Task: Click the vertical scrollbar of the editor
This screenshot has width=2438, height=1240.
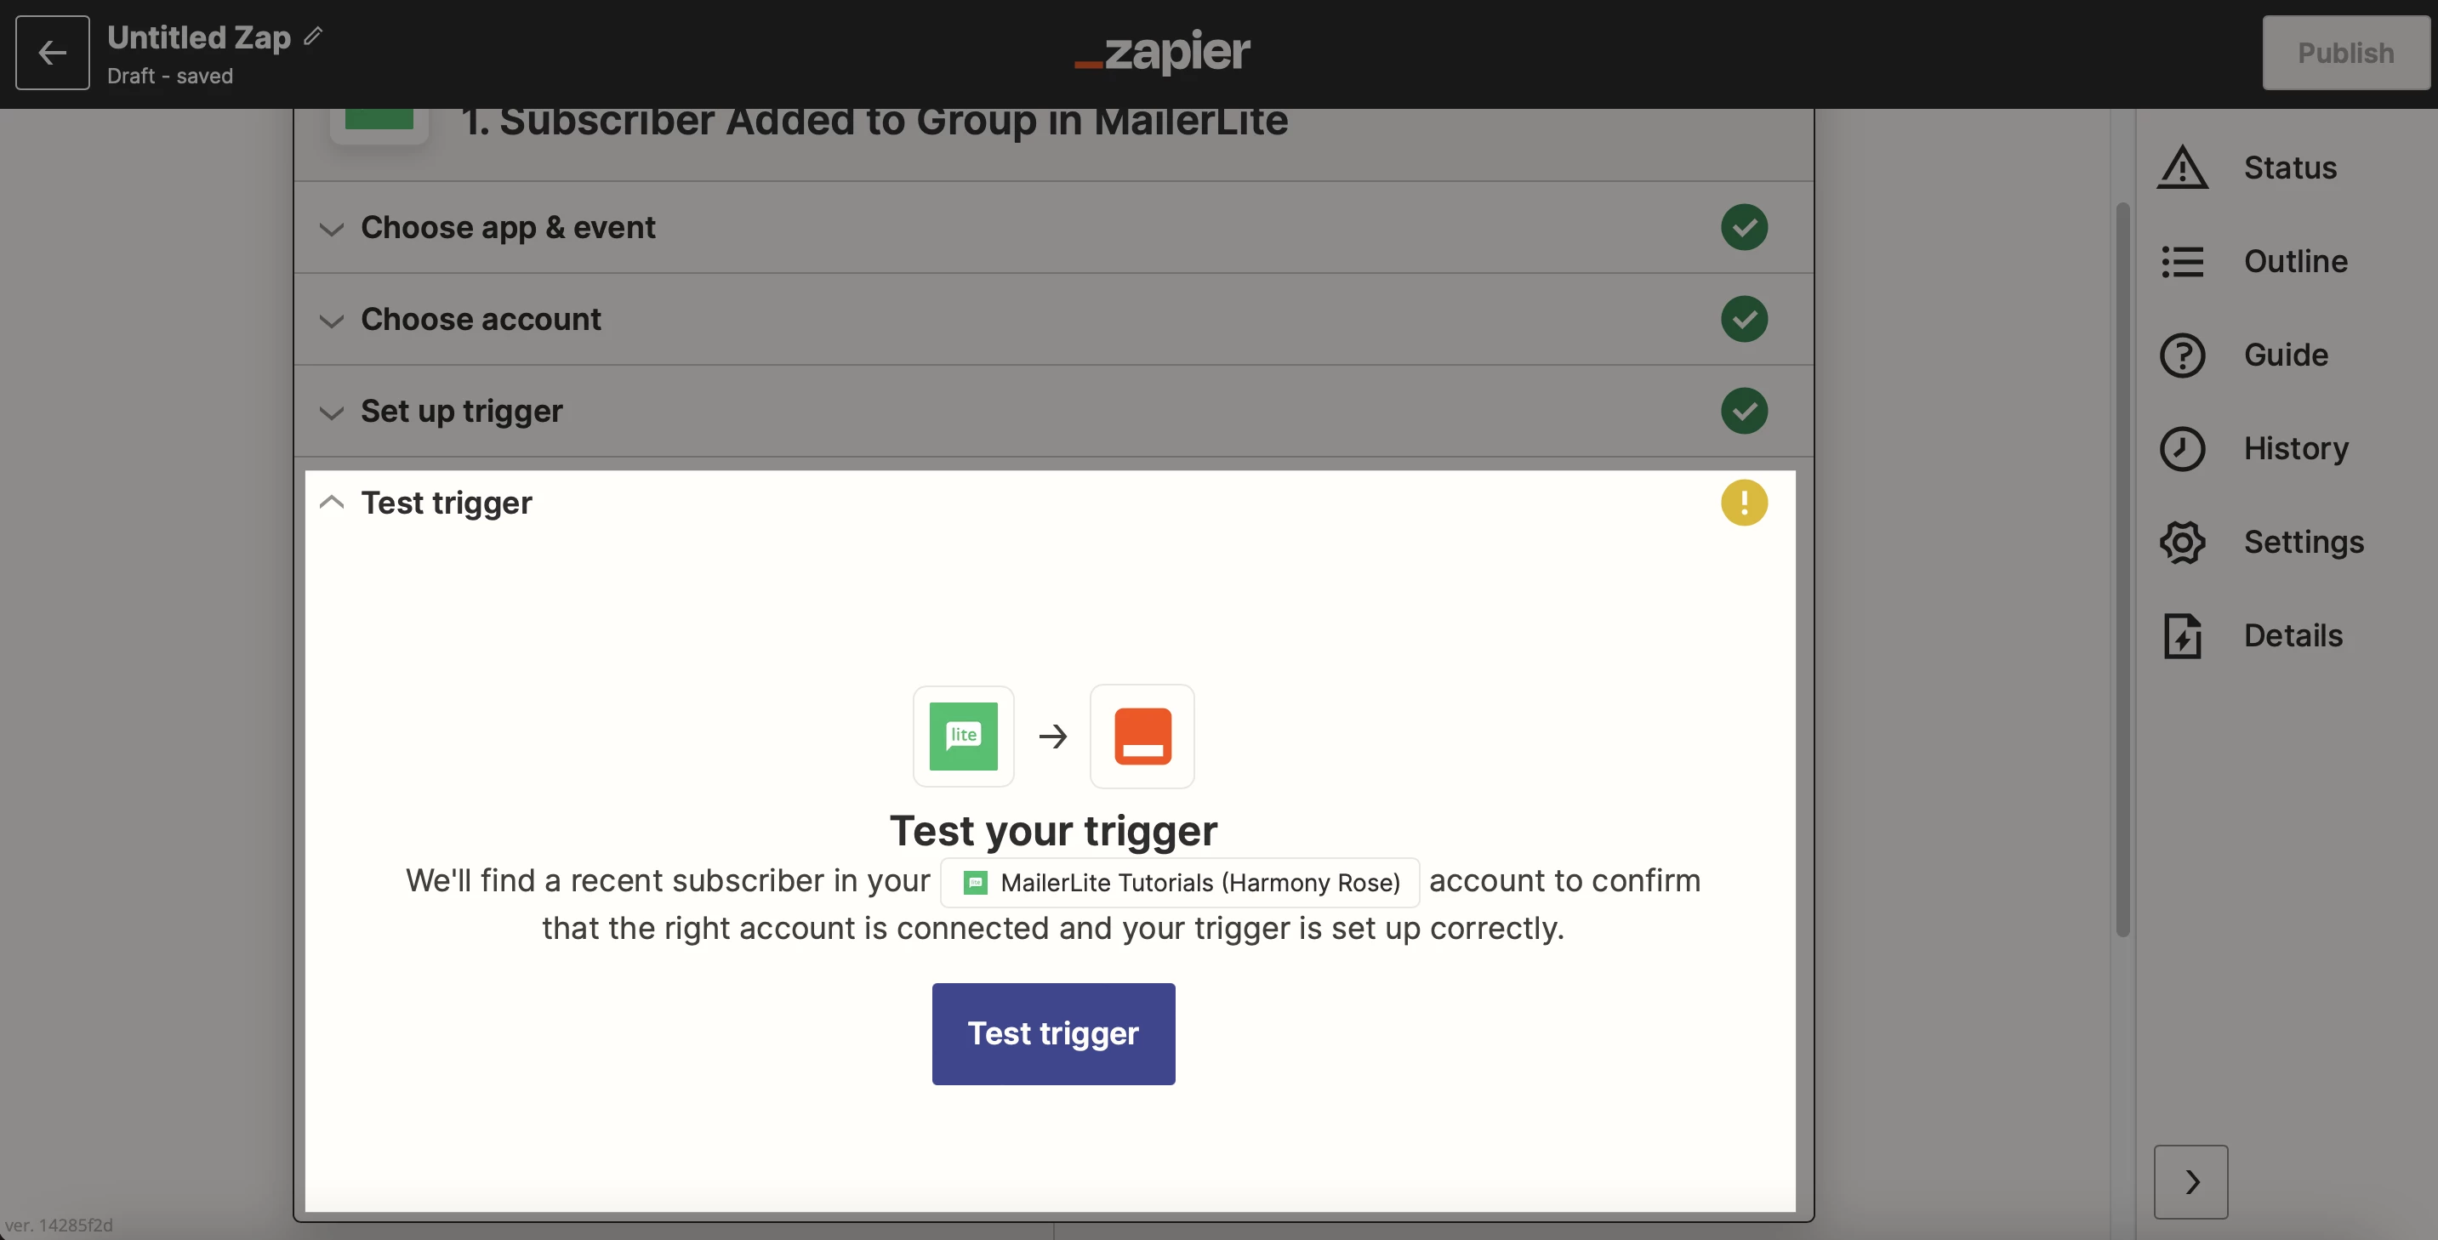Action: point(2123,568)
